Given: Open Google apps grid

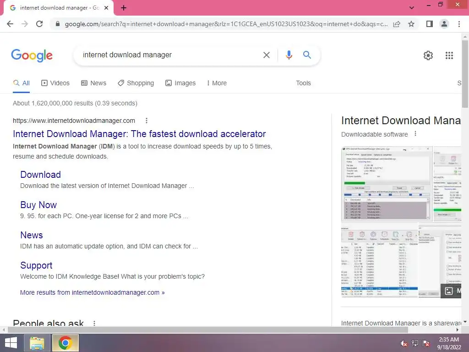Looking at the screenshot, I should [x=449, y=55].
